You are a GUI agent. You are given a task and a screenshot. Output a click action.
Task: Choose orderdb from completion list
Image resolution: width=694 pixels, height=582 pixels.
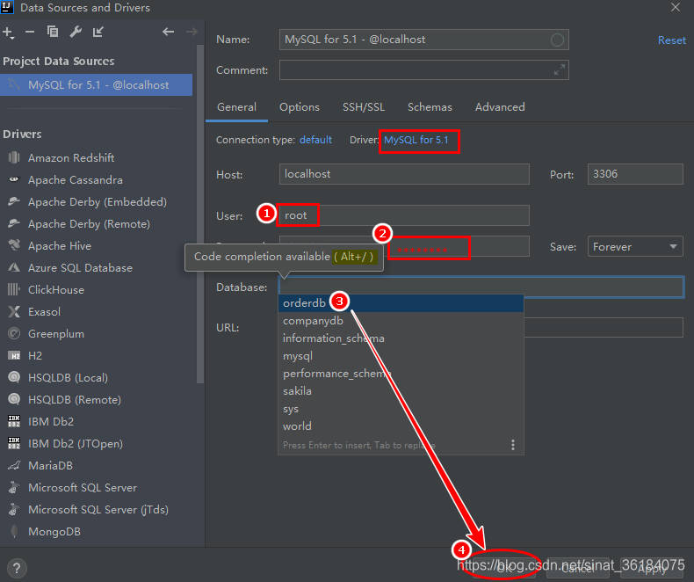pyautogui.click(x=401, y=303)
